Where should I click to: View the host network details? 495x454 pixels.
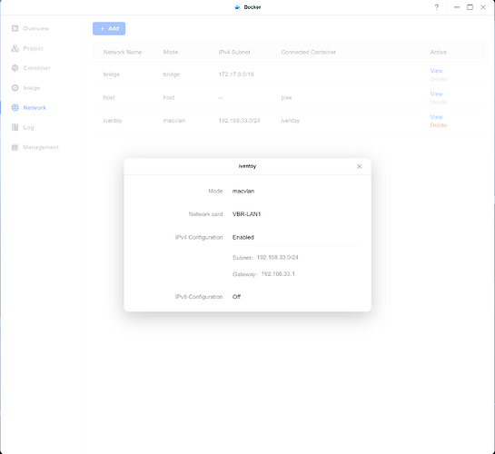point(436,94)
